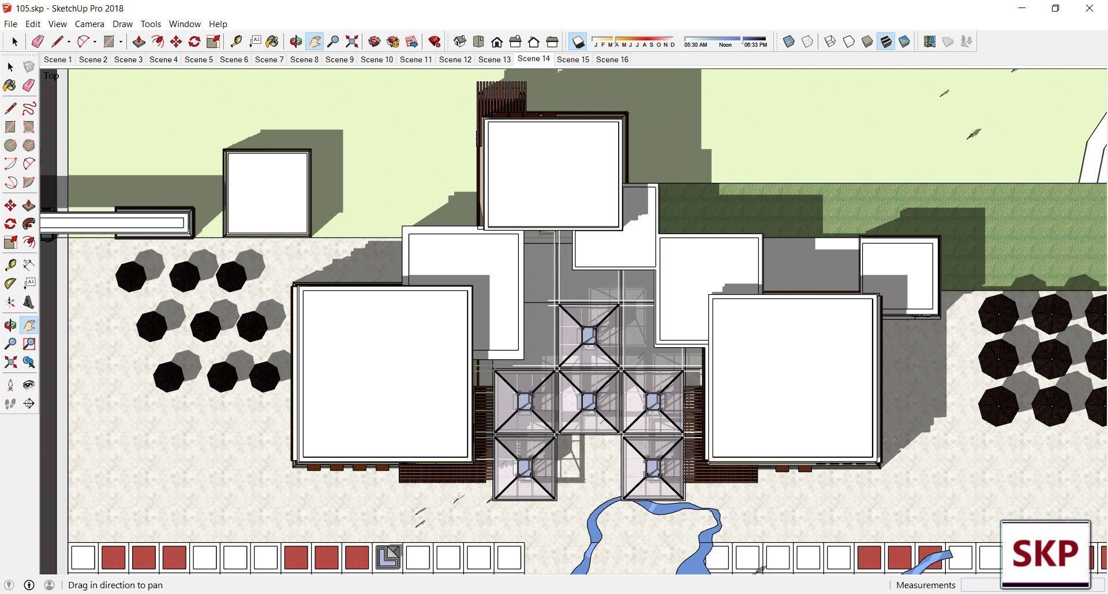Switch to Scene 13 tab
Image resolution: width=1108 pixels, height=594 pixels.
click(x=495, y=59)
